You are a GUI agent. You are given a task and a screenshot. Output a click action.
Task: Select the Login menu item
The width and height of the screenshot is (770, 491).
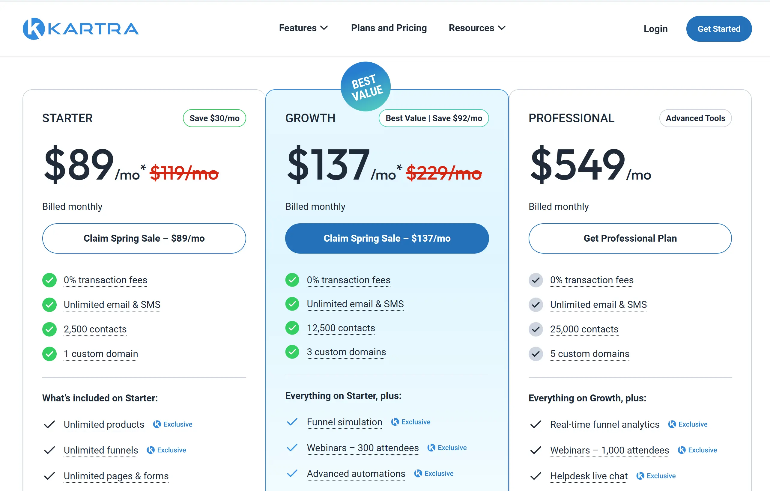(x=655, y=29)
